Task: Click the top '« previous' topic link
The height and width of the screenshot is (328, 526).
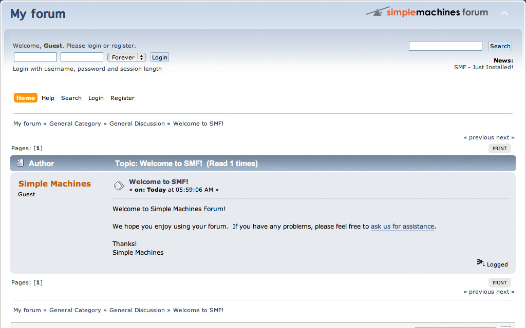Action: point(479,137)
